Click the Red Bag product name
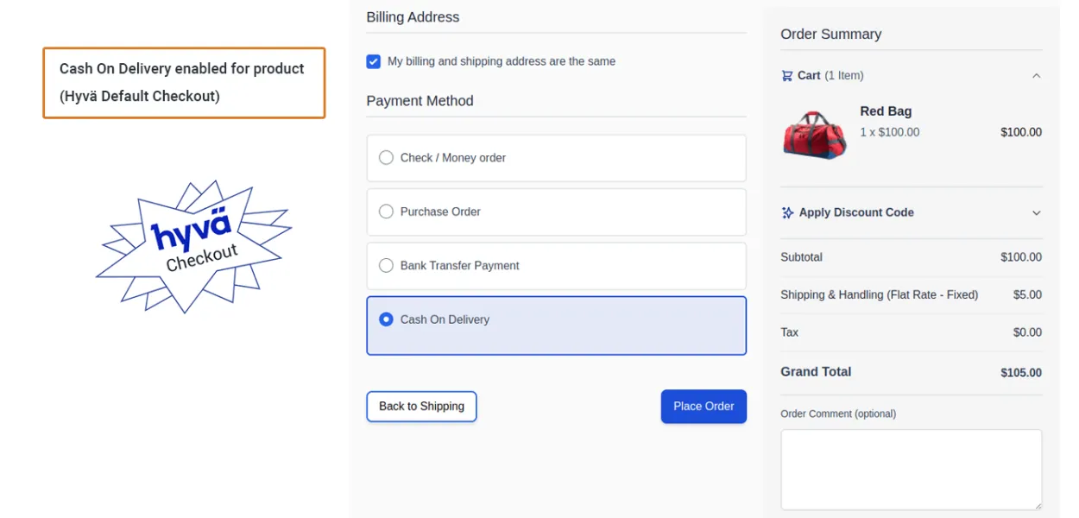The height and width of the screenshot is (518, 1079). click(x=886, y=111)
